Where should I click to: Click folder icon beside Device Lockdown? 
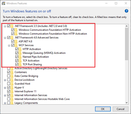point(12,80)
